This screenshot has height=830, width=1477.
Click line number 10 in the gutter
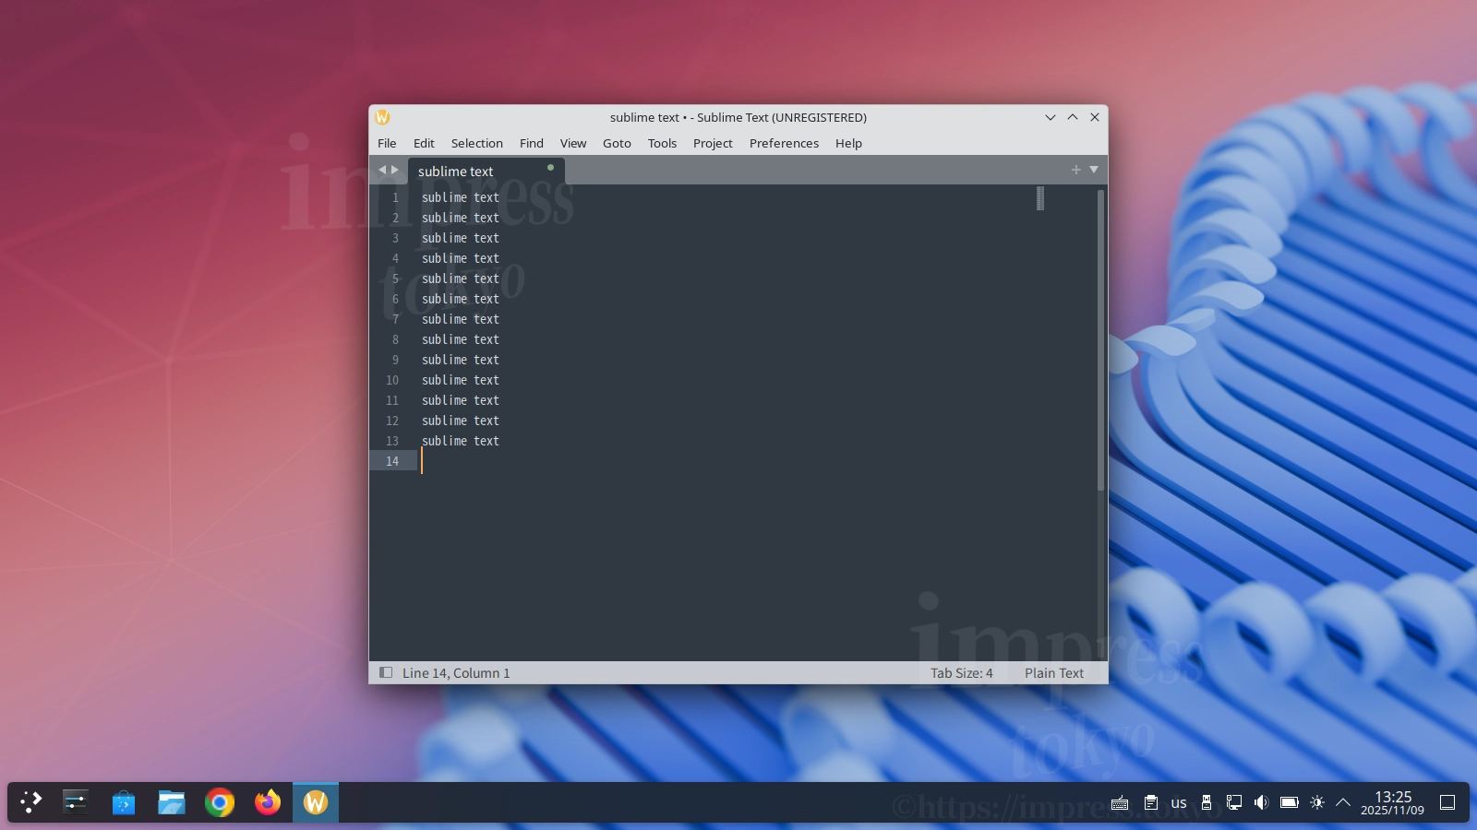(x=392, y=380)
